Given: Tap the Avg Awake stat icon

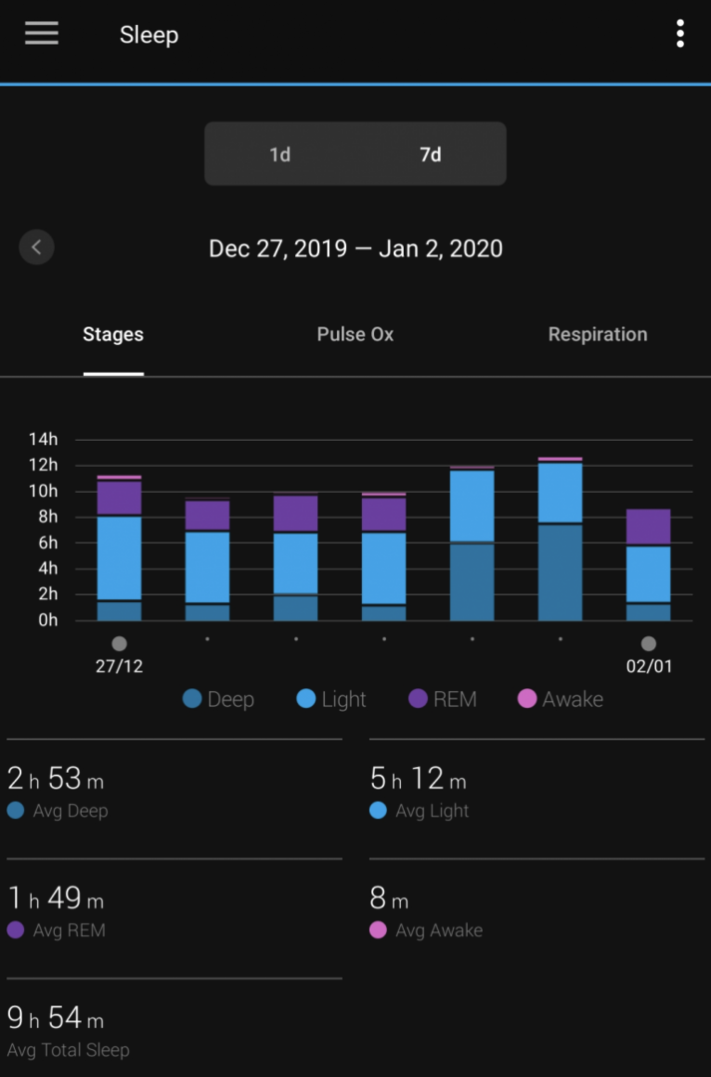Looking at the screenshot, I should [x=378, y=930].
